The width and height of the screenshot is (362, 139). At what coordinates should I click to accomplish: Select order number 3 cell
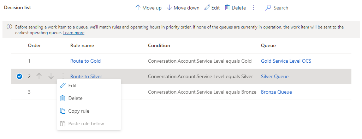pos(29,92)
